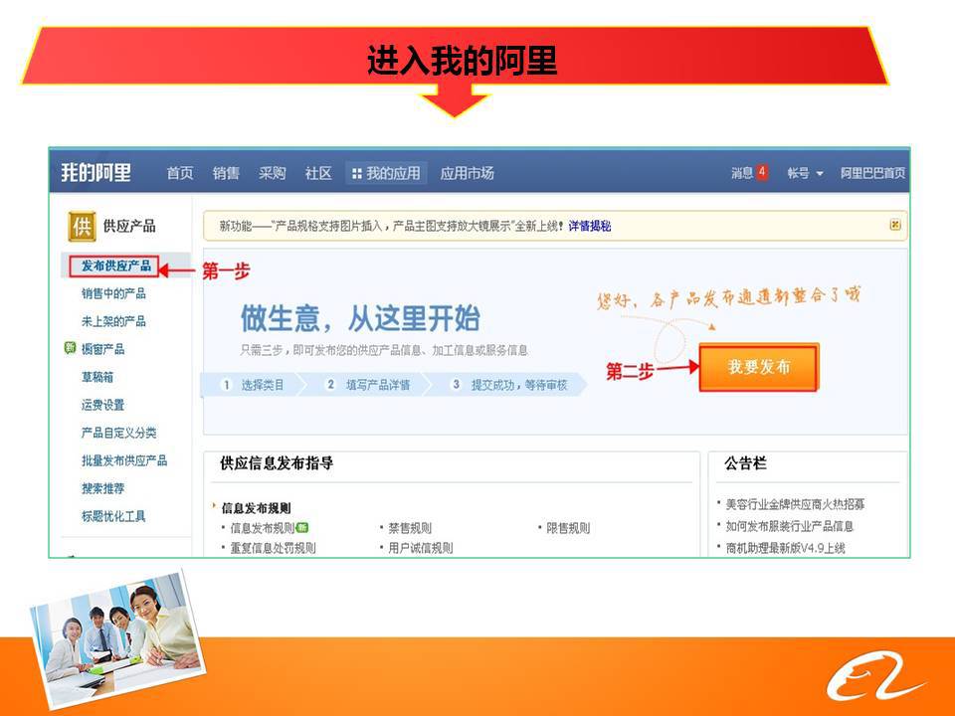
Task: Open the 重复信息处罚规则 link
Action: (x=273, y=547)
